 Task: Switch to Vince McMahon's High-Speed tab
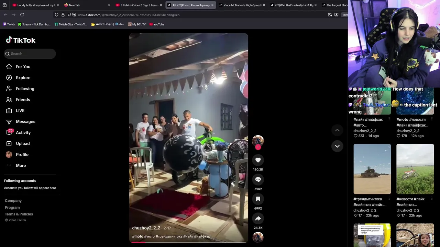pyautogui.click(x=241, y=5)
